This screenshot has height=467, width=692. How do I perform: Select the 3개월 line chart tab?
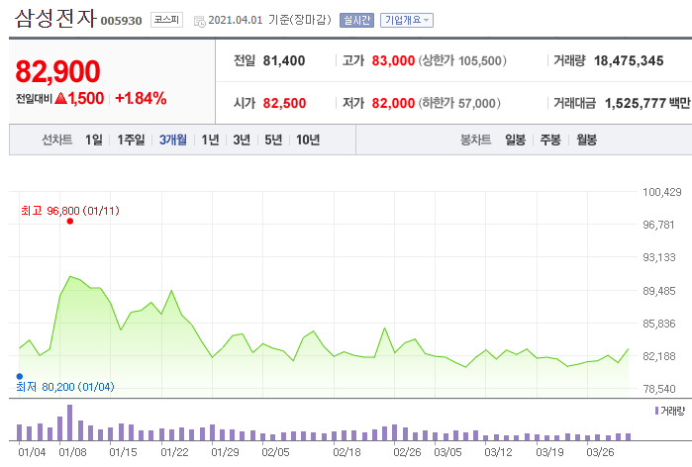(x=172, y=140)
